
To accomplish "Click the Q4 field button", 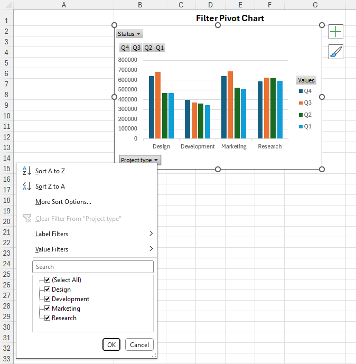I will (x=125, y=48).
